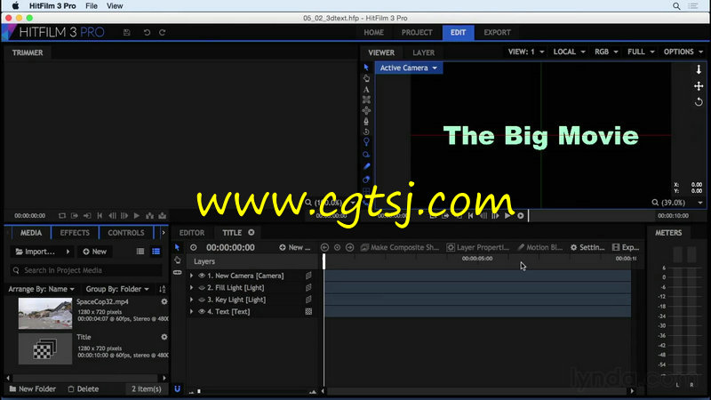The width and height of the screenshot is (711, 400).
Task: Open the FULL resolution dropdown
Action: pyautogui.click(x=641, y=52)
